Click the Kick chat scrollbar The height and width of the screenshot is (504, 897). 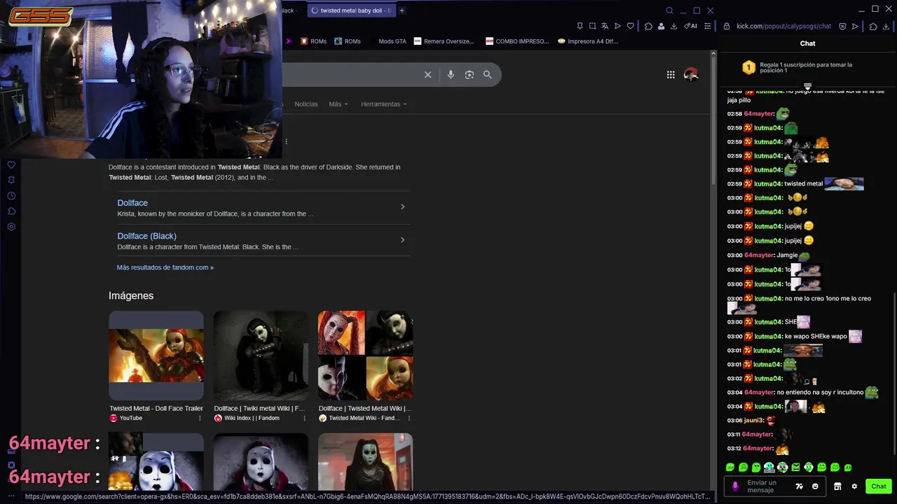point(894,374)
